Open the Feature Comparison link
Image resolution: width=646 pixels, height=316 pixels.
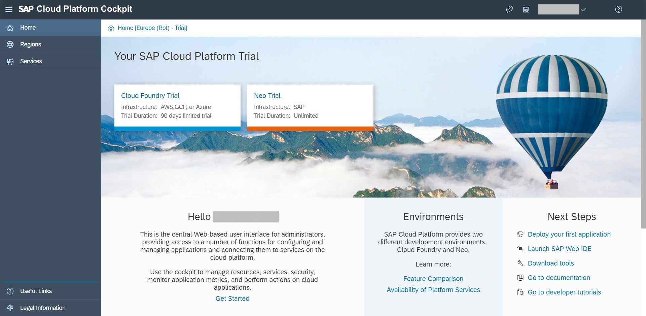pyautogui.click(x=433, y=279)
